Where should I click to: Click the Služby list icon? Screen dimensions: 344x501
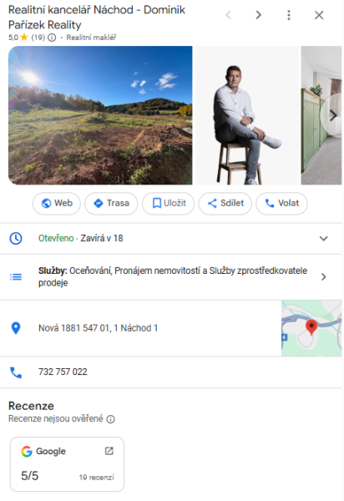(x=16, y=276)
